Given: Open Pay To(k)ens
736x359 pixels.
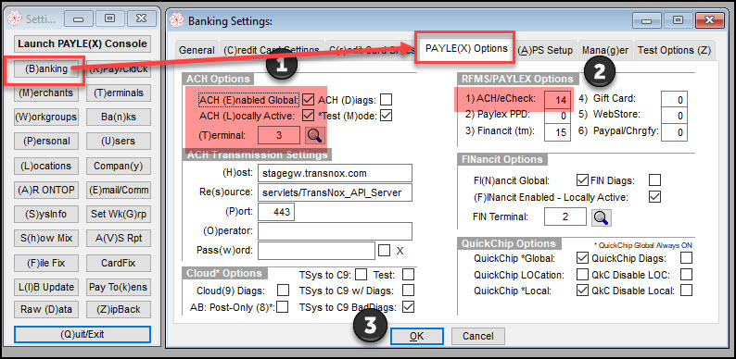Looking at the screenshot, I should (x=119, y=287).
